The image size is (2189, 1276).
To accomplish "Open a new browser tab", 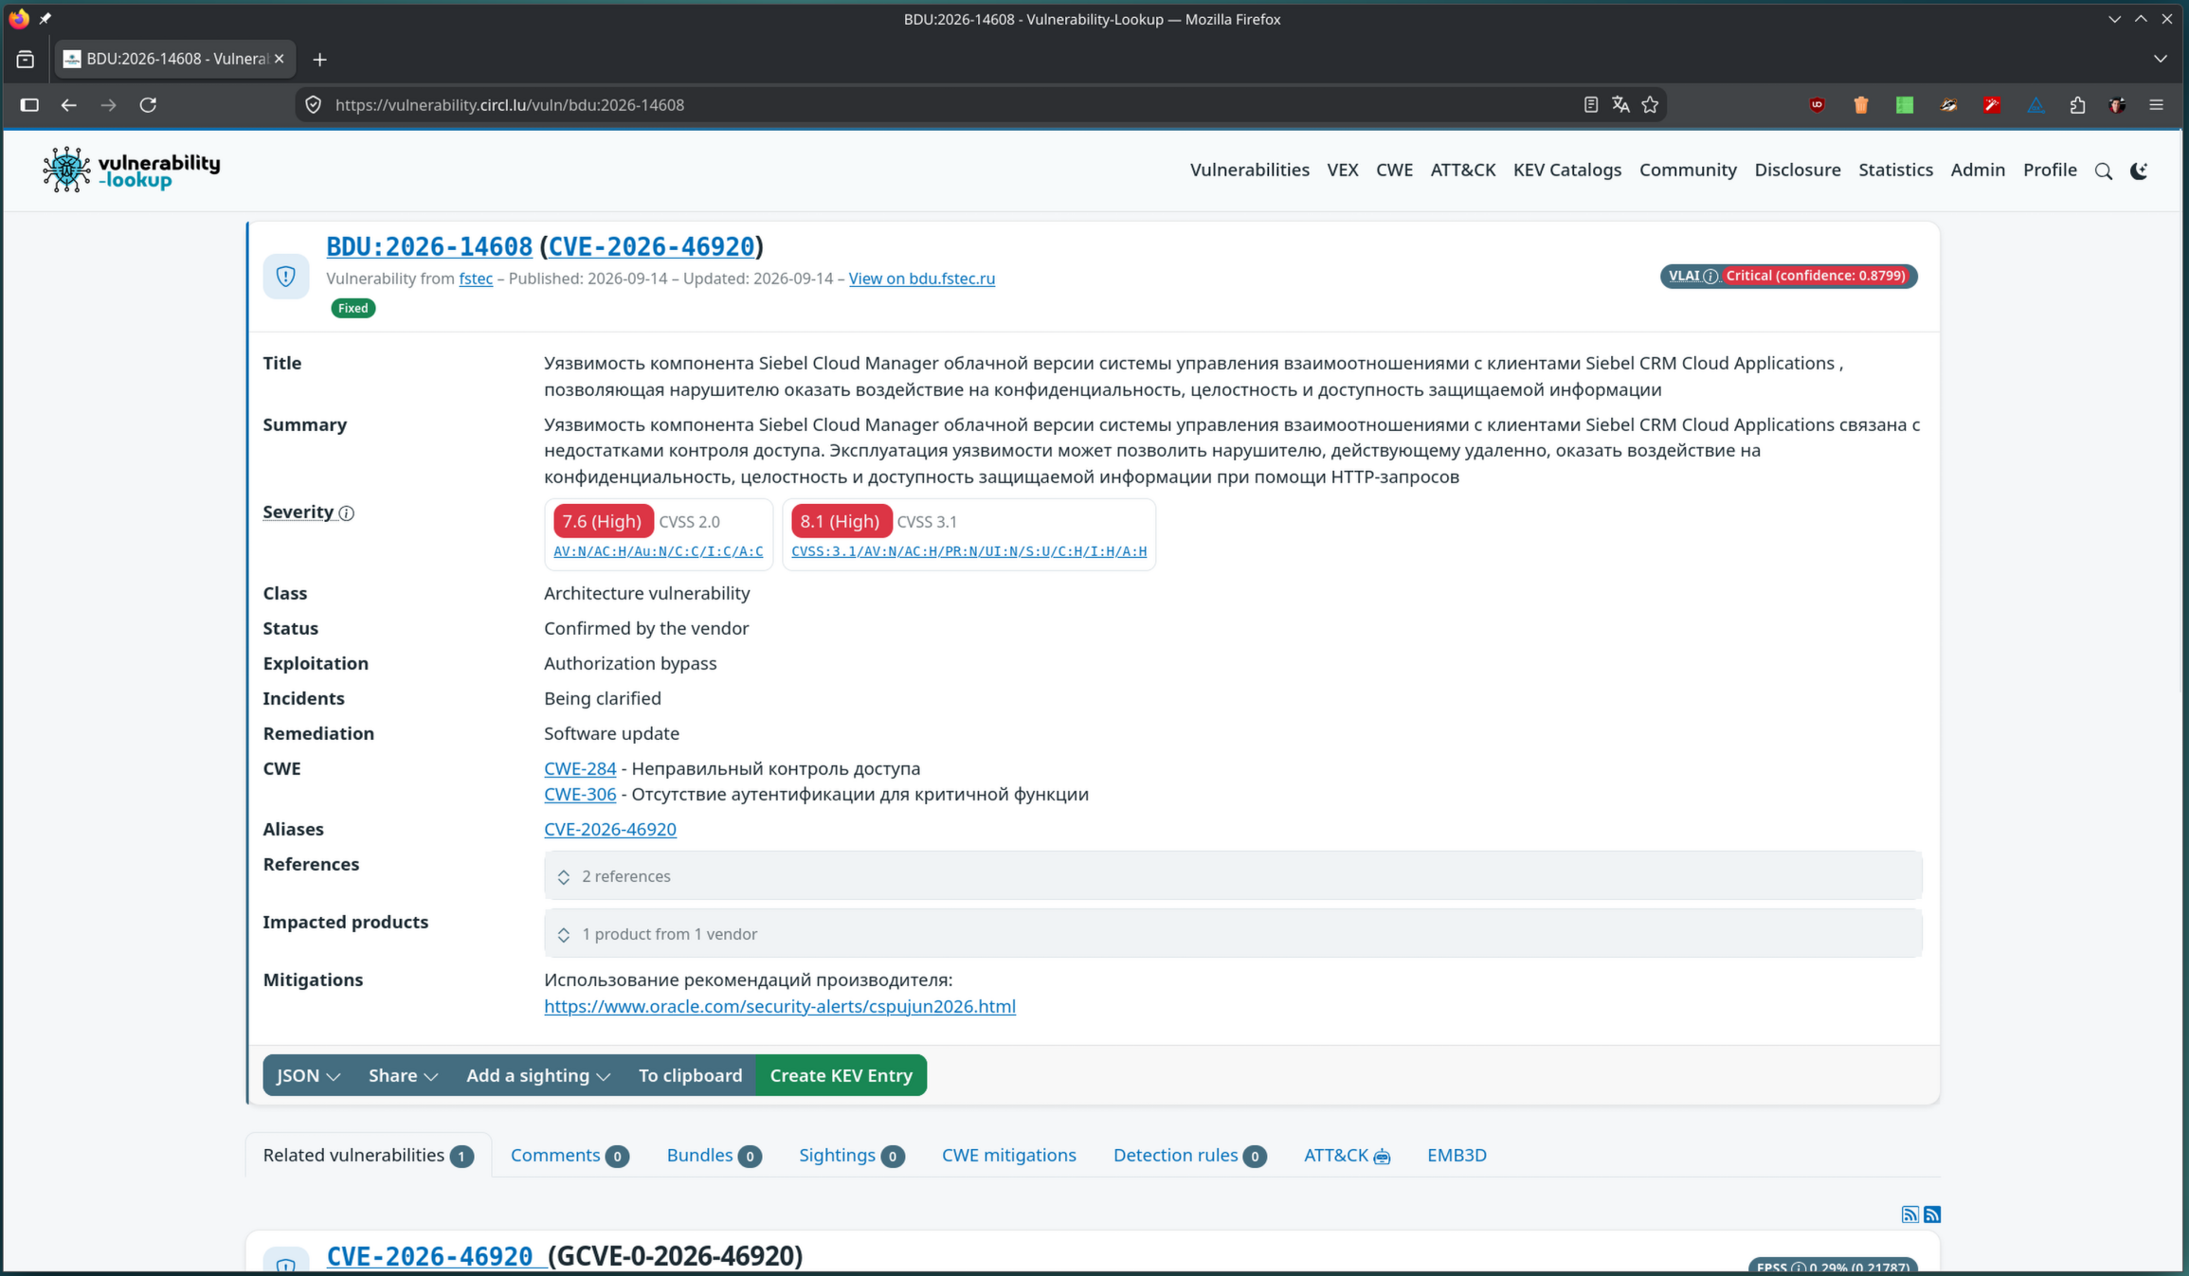I will point(319,60).
